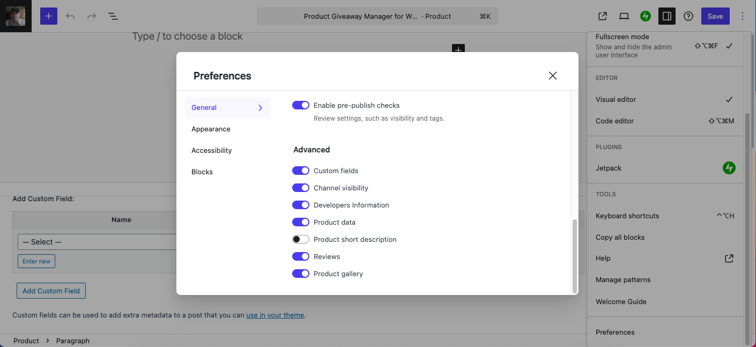Disable the Custom fields toggle
Screen dimensions: 756x347
pos(301,171)
